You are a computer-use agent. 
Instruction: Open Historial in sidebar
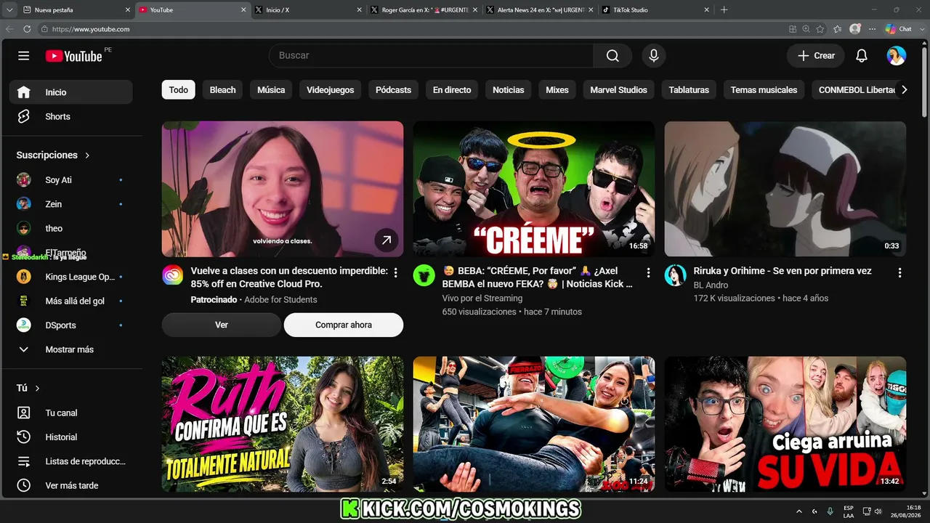point(70,437)
